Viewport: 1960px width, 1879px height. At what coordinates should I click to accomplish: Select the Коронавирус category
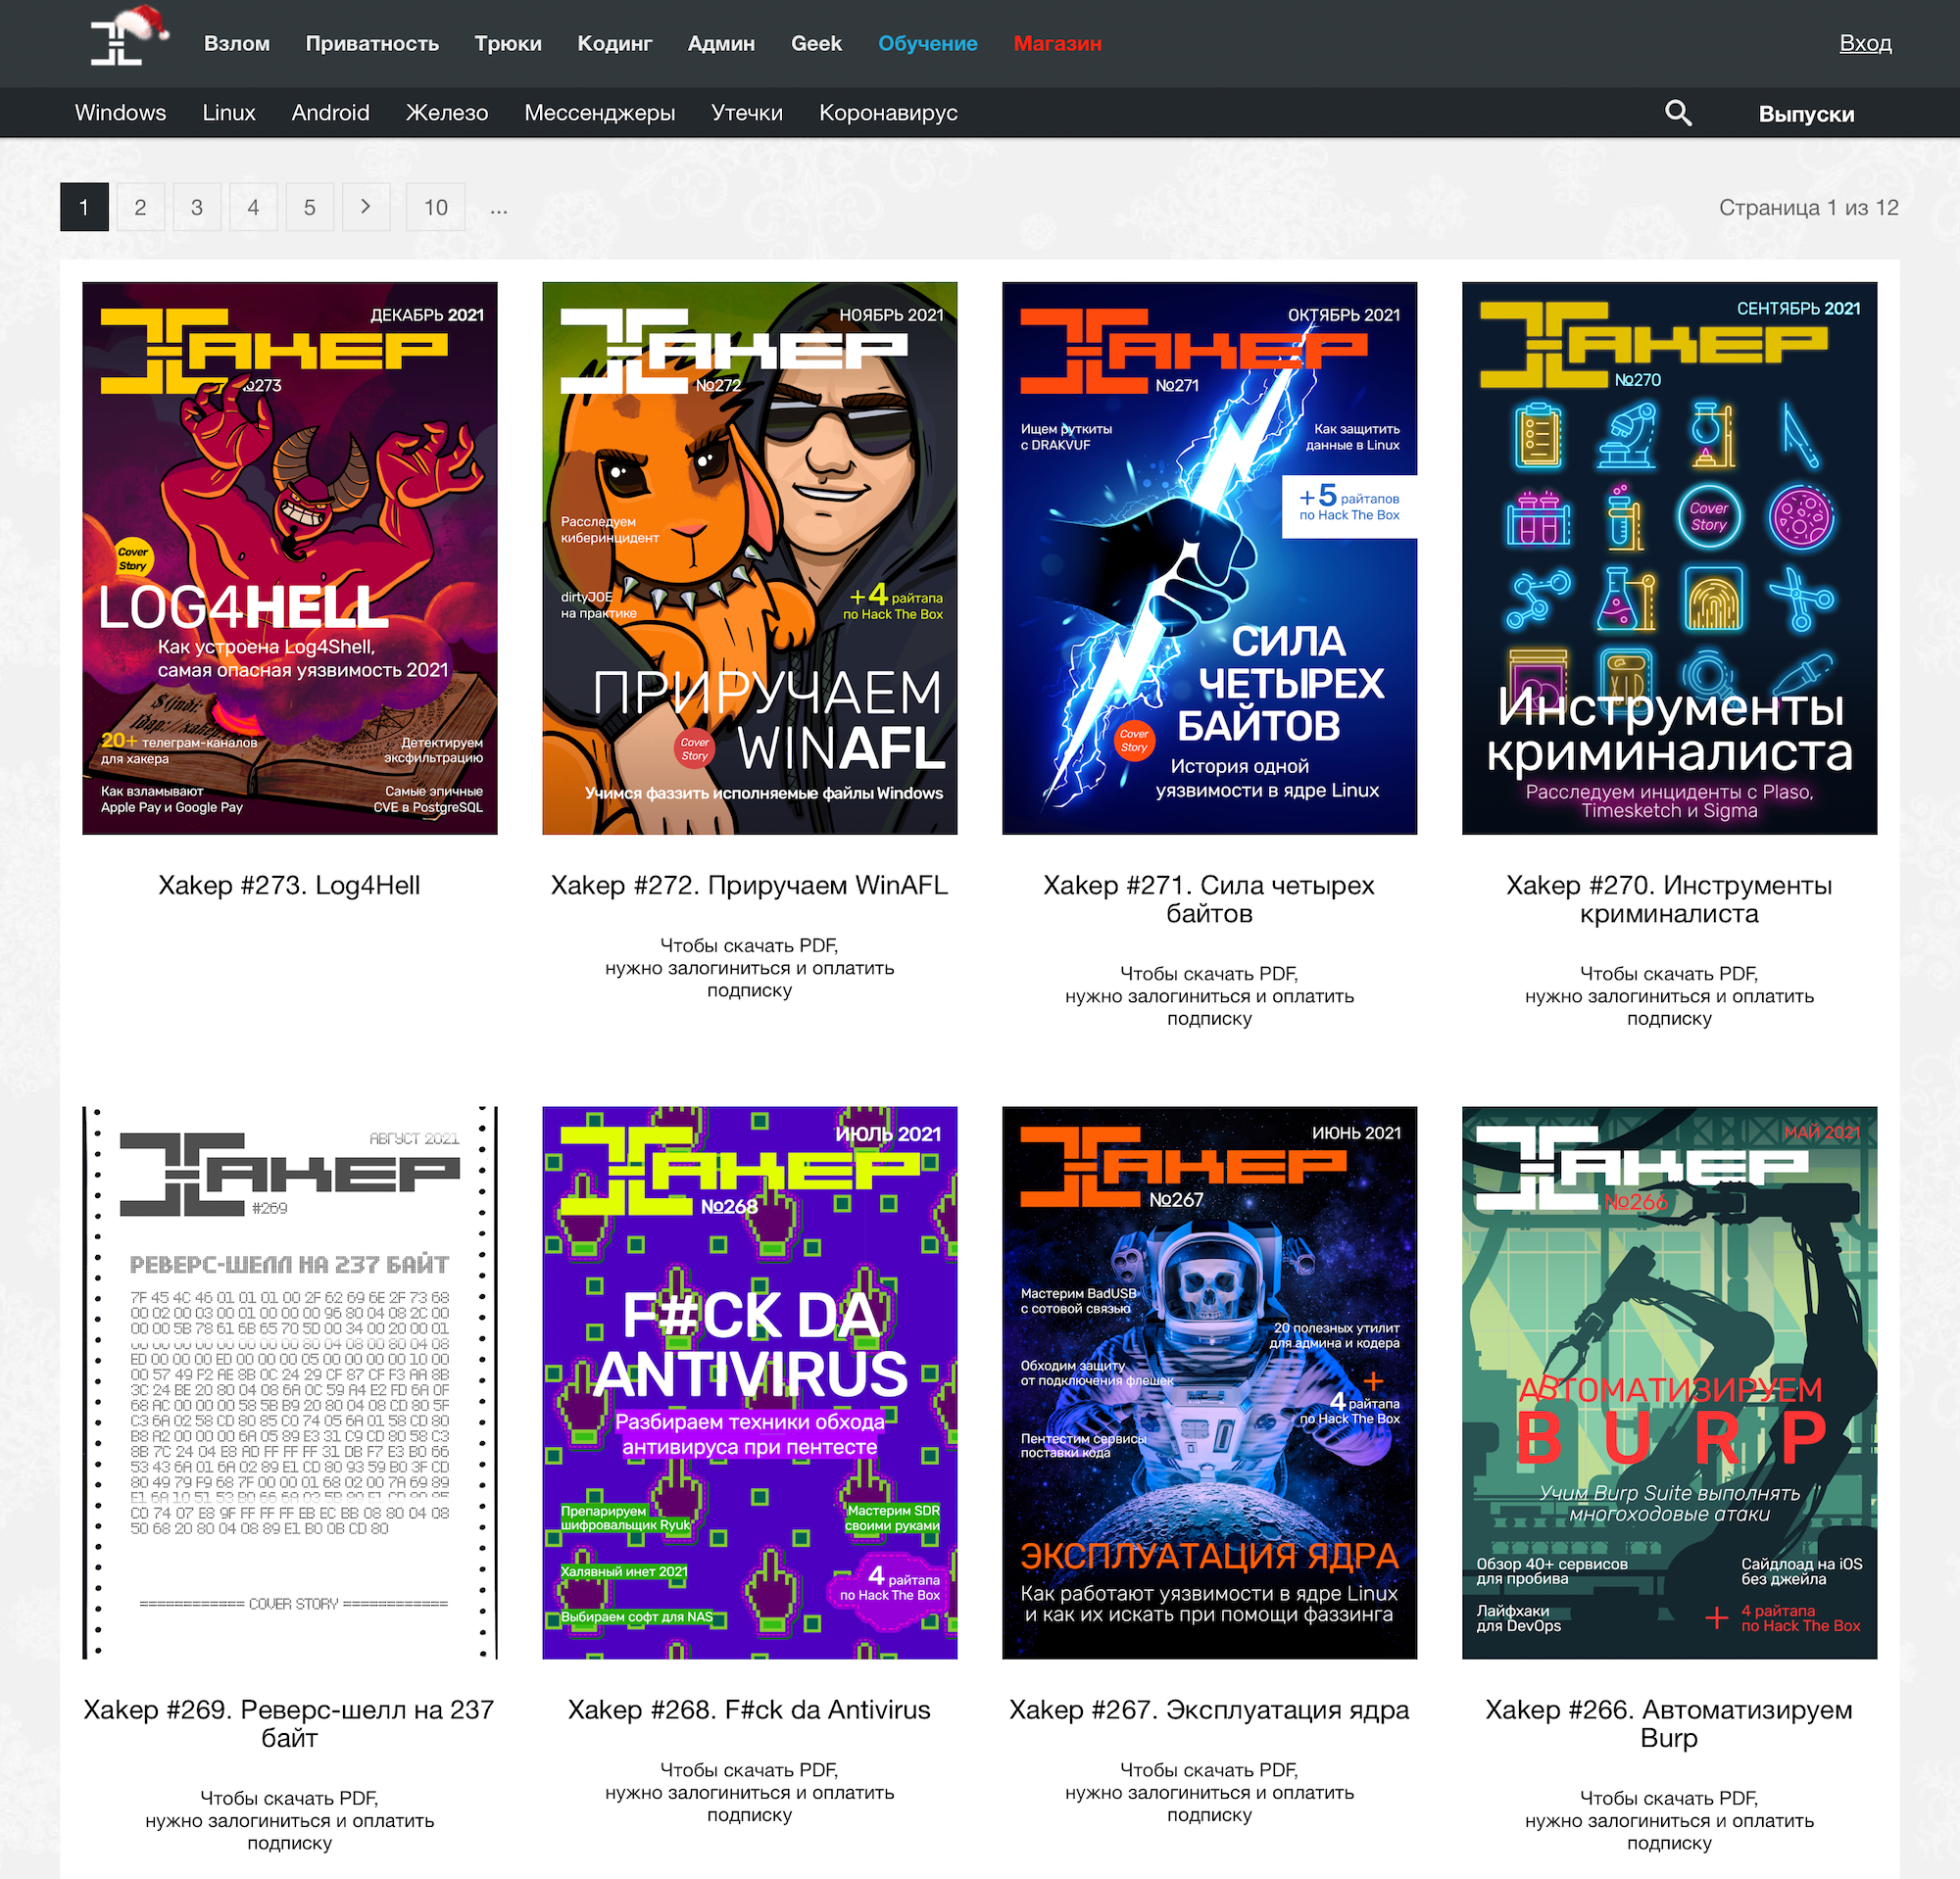point(888,113)
